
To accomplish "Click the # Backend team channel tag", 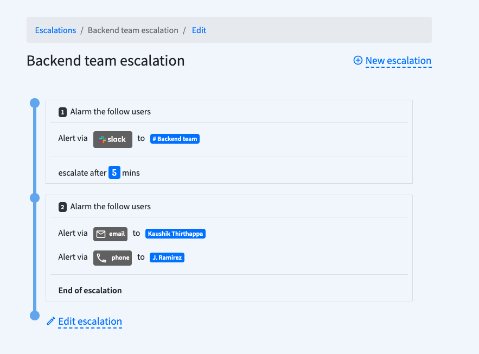I will tap(175, 139).
